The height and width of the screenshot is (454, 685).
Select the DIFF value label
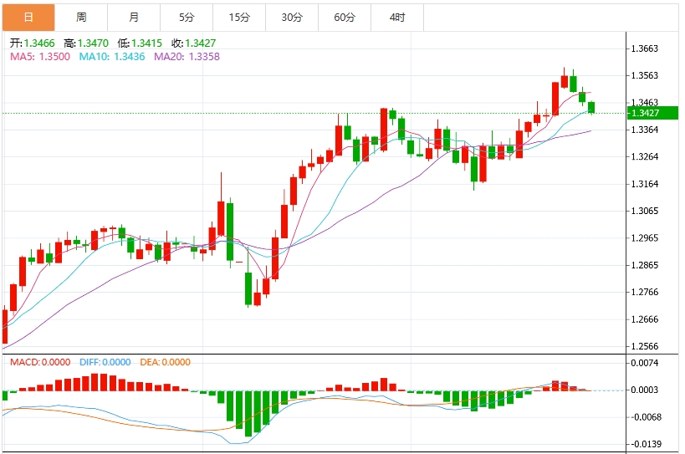pyautogui.click(x=105, y=362)
